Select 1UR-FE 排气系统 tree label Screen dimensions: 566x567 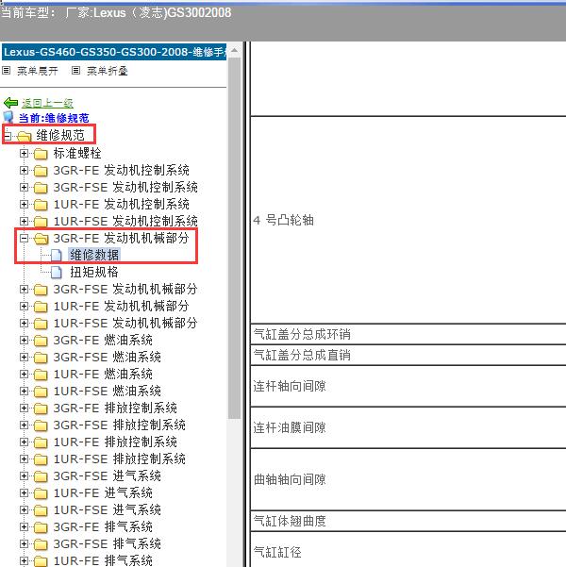point(103,560)
